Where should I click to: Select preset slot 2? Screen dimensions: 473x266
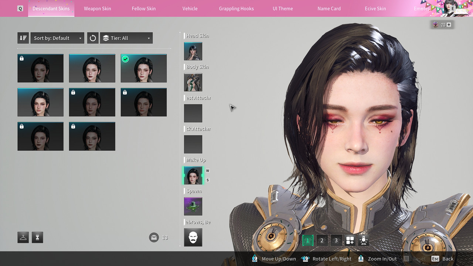[x=322, y=241]
